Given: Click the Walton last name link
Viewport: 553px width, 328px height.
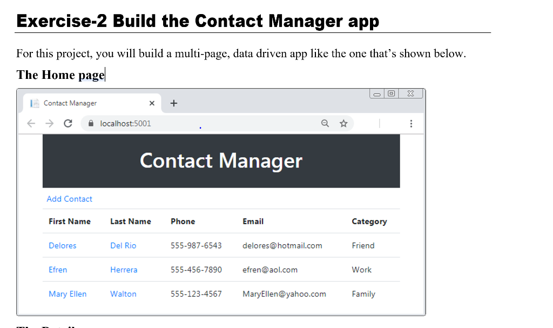Looking at the screenshot, I should 123,294.
